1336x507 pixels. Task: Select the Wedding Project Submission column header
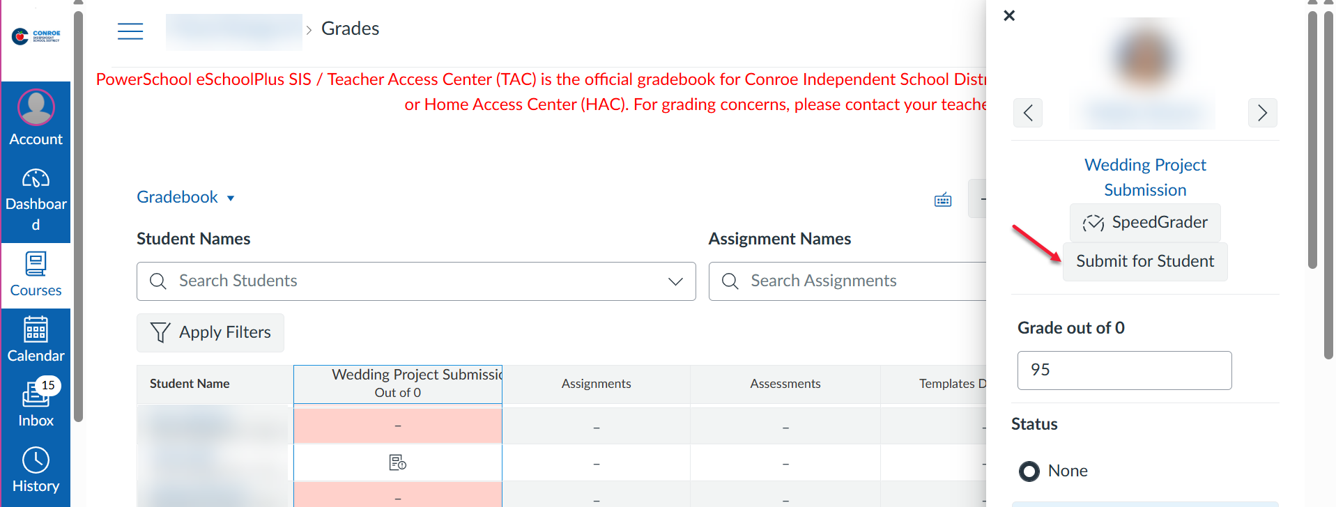(398, 384)
